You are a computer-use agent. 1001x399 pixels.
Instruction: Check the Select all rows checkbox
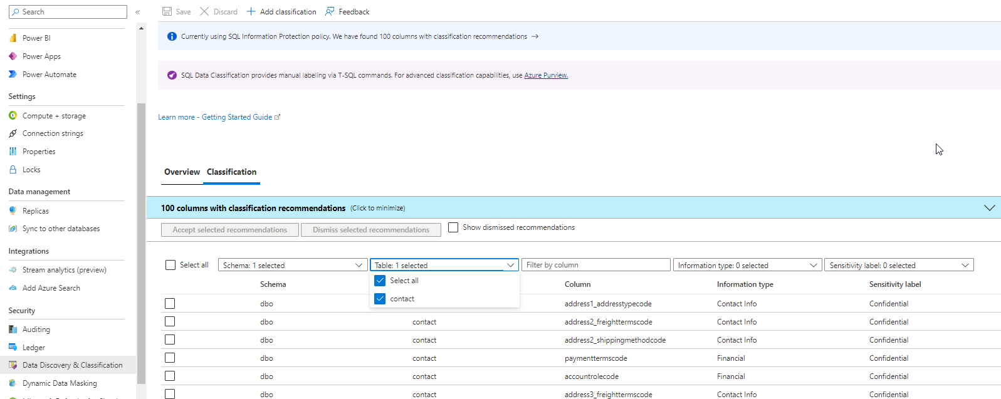click(x=170, y=265)
